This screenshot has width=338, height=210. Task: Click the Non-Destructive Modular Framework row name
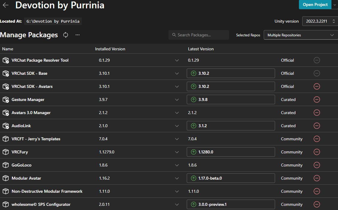tap(47, 191)
